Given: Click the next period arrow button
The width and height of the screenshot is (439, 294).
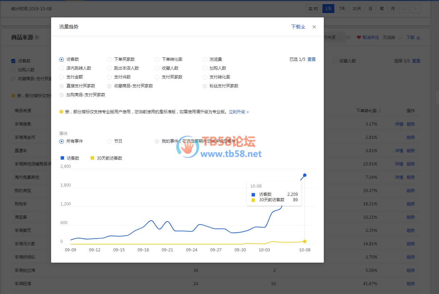Looking at the screenshot, I should 415,9.
